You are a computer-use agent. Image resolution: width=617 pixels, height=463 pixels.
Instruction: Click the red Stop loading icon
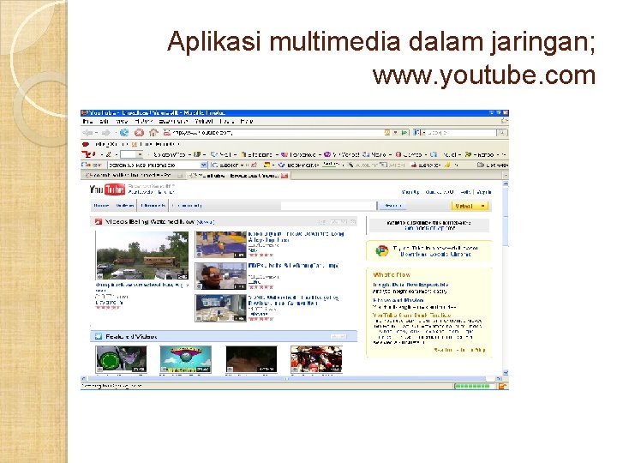(x=139, y=133)
